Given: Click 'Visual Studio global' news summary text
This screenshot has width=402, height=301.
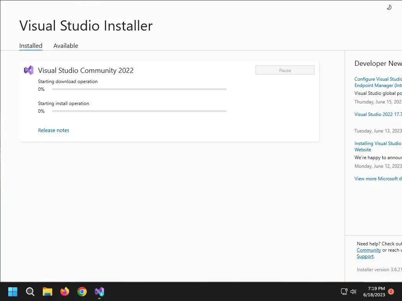Looking at the screenshot, I should pos(378,93).
